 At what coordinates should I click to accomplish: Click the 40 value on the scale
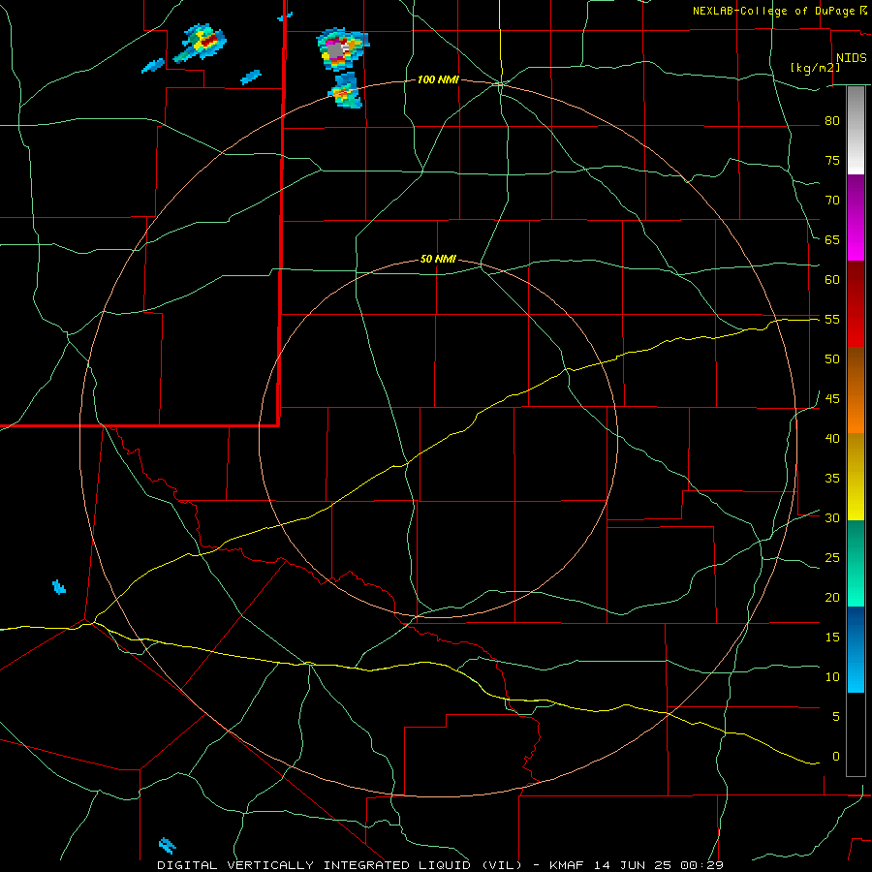(x=832, y=438)
